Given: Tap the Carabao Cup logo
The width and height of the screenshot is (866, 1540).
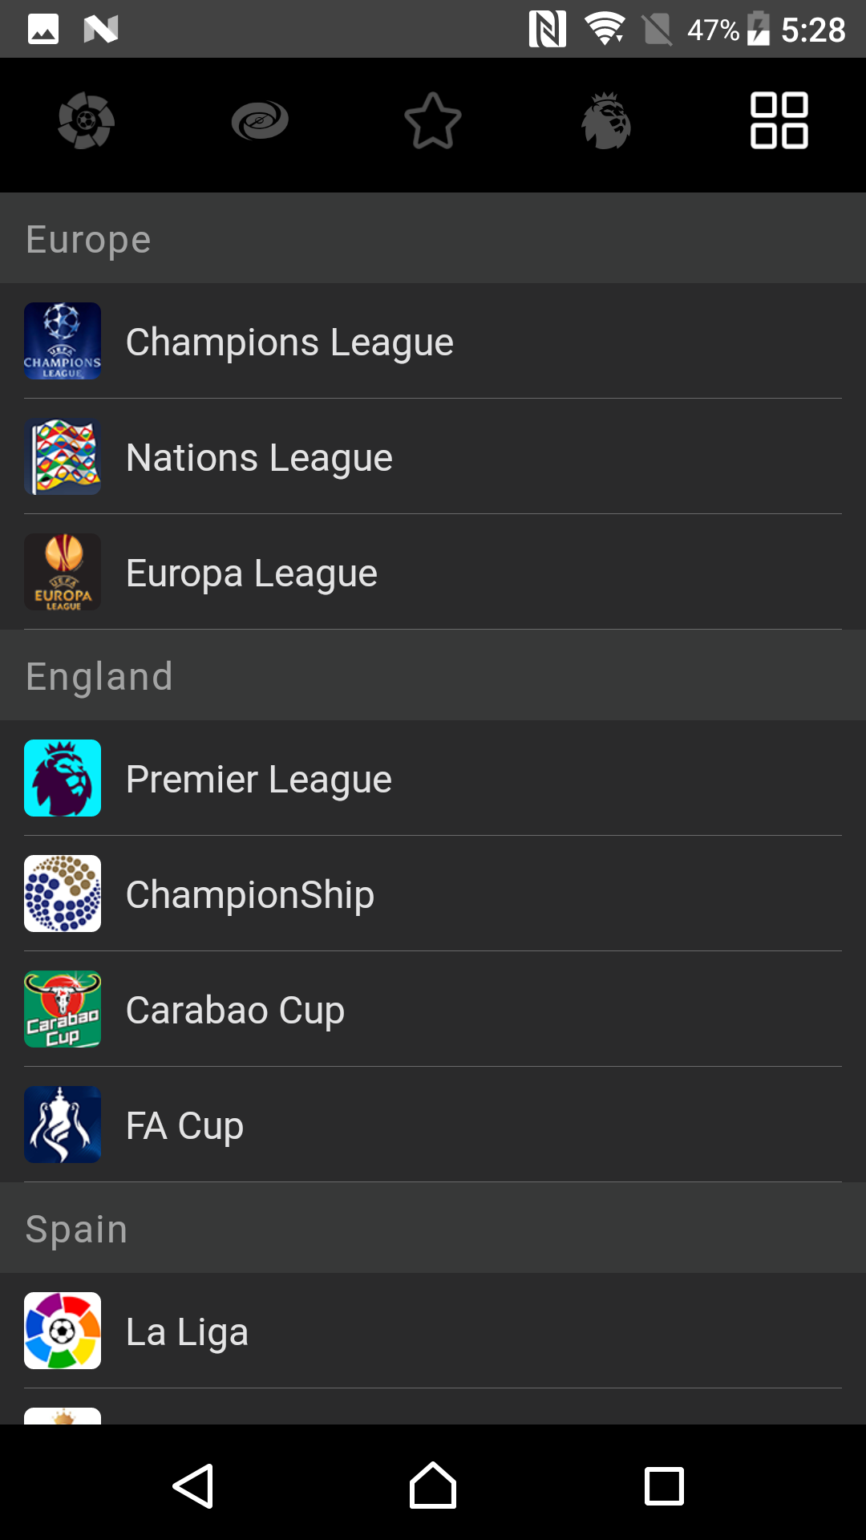Looking at the screenshot, I should click(x=63, y=1009).
